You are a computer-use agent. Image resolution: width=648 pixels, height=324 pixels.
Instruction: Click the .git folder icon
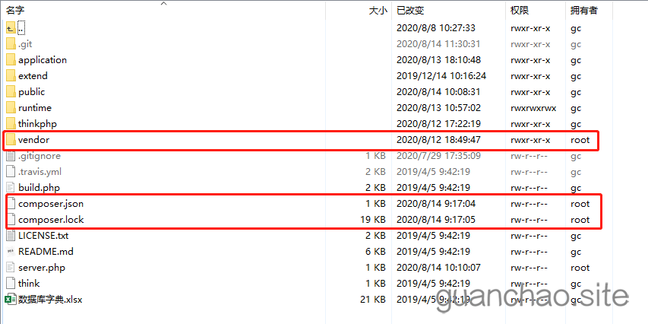(x=11, y=44)
